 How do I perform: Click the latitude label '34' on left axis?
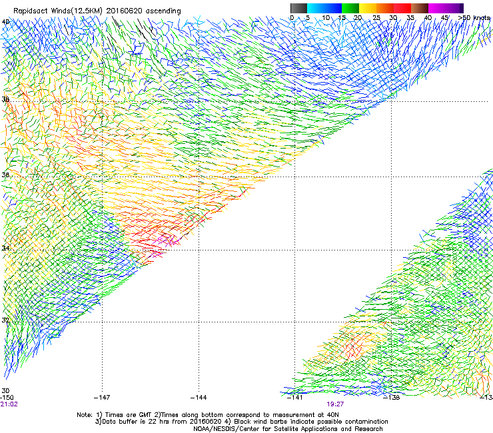tap(5, 248)
